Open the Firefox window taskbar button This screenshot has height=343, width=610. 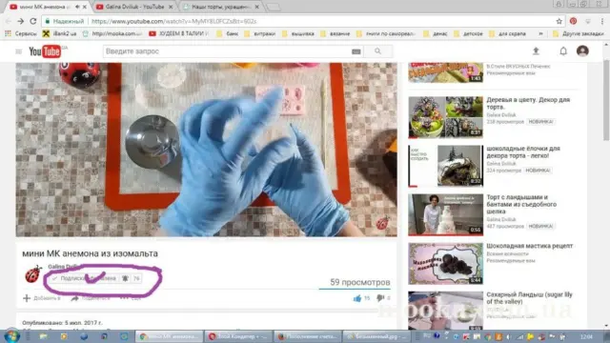(x=307, y=336)
